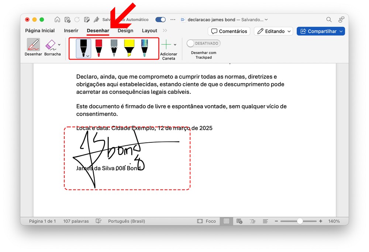Enable Foco mode in status bar
The height and width of the screenshot is (252, 369).
[x=207, y=221]
